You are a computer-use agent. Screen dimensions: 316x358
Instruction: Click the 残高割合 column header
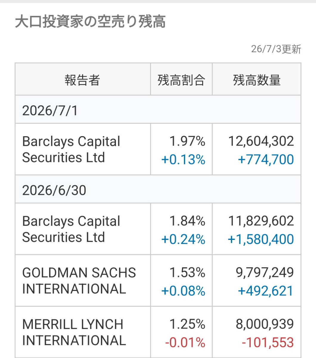click(x=181, y=80)
